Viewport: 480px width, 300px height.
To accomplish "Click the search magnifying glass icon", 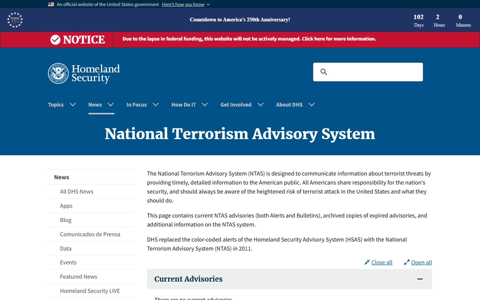I will point(324,72).
